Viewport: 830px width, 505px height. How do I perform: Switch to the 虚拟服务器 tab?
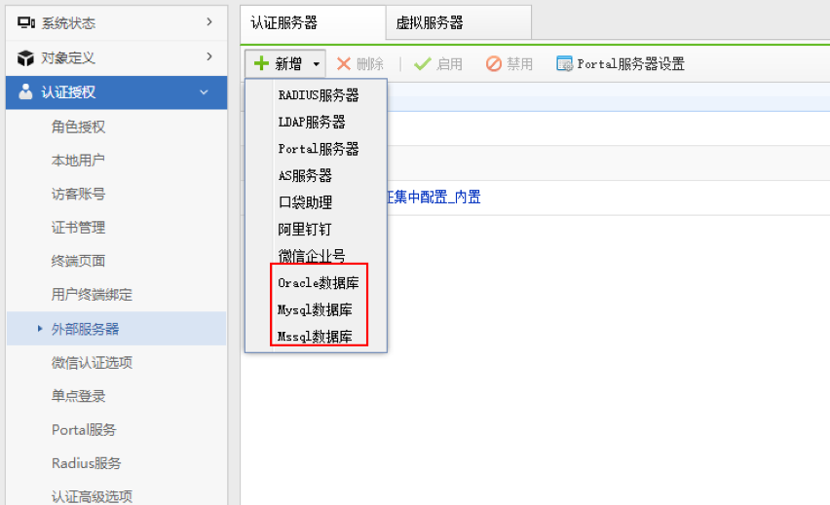[430, 22]
